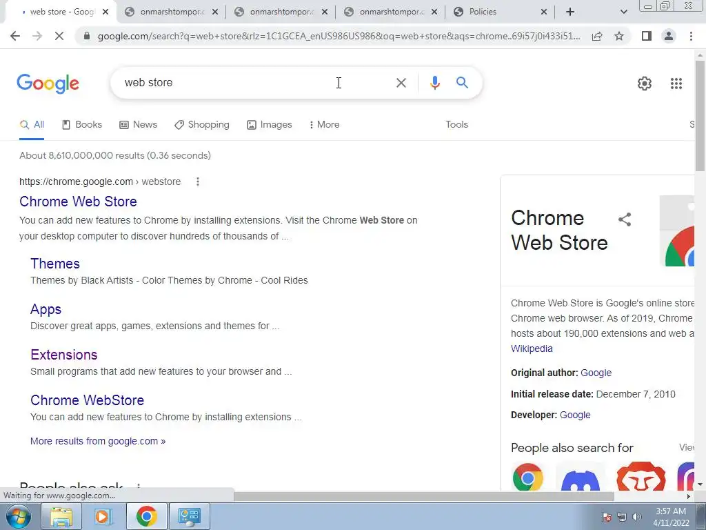This screenshot has width=706, height=530.
Task: Click Google link next to Developer
Action: (575, 415)
